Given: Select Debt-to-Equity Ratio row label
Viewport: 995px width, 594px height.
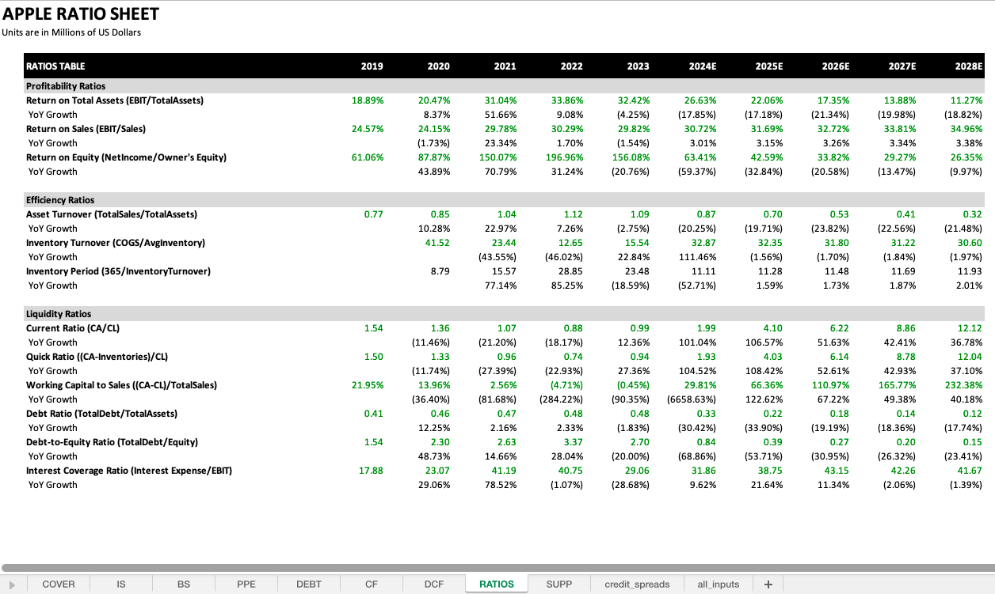Looking at the screenshot, I should 112,442.
